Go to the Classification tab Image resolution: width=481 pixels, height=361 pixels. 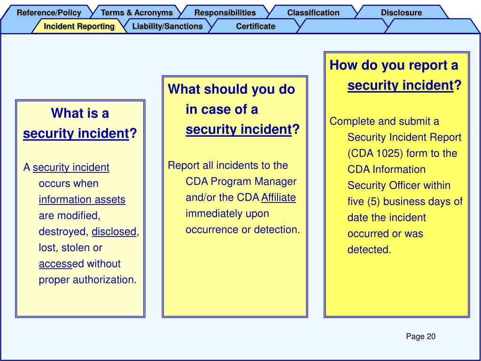pyautogui.click(x=313, y=13)
